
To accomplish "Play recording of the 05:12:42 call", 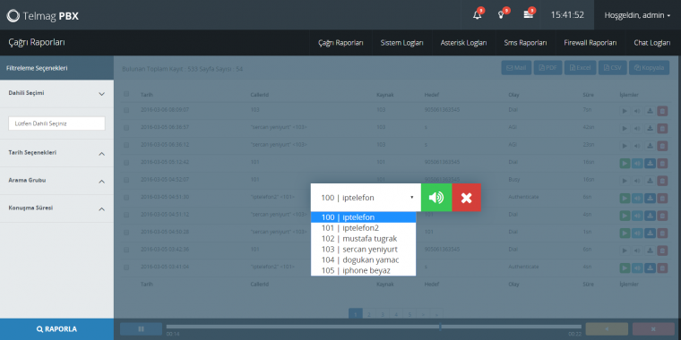I will point(625,163).
